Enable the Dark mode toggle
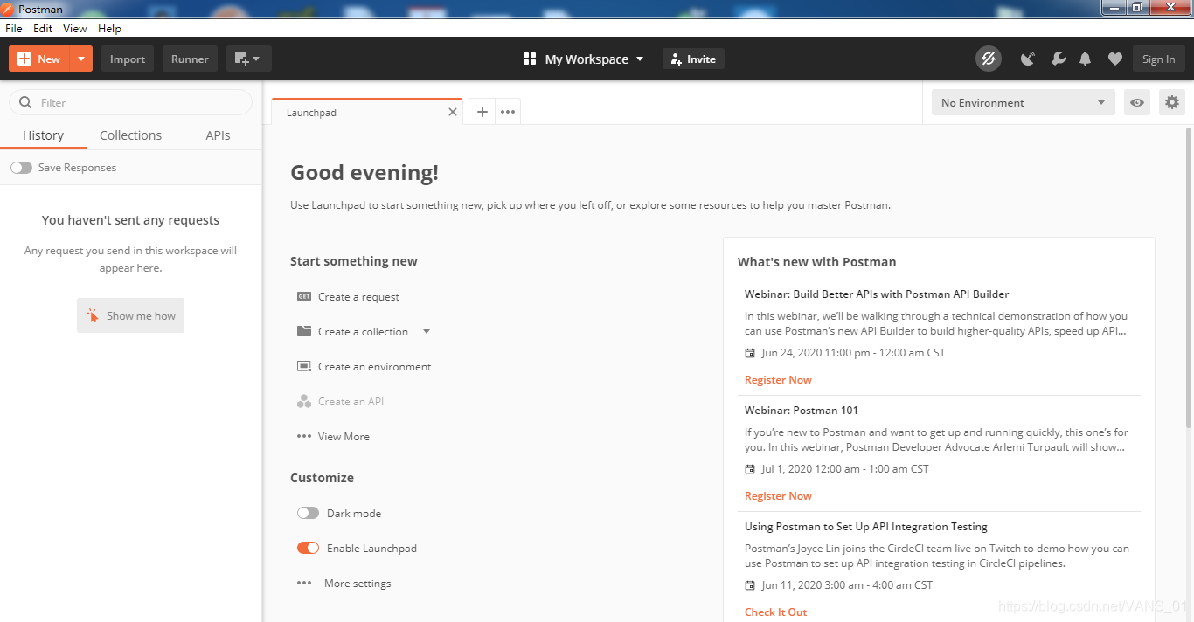Image resolution: width=1194 pixels, height=622 pixels. coord(308,513)
